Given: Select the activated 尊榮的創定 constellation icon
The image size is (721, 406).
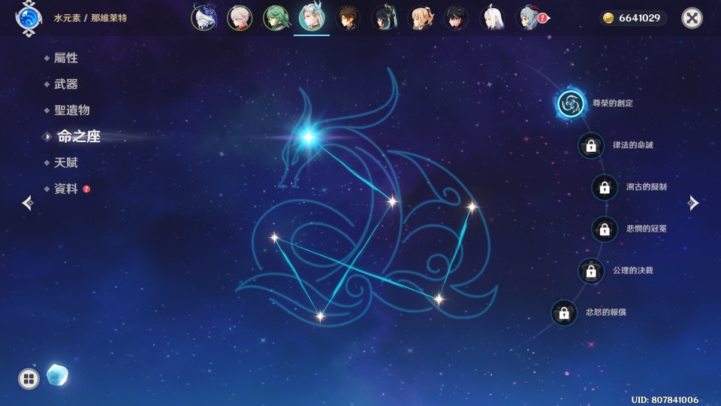Looking at the screenshot, I should [x=571, y=103].
